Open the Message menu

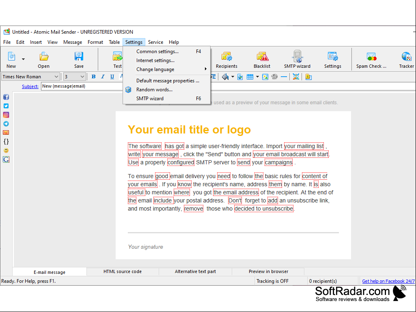point(73,42)
